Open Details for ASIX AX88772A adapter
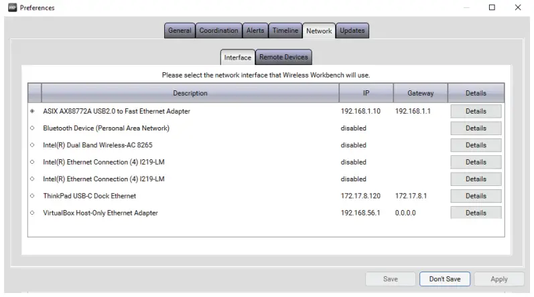The image size is (534, 297). point(476,111)
